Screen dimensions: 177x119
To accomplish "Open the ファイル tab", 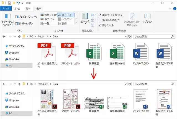I will [x=6, y=9].
